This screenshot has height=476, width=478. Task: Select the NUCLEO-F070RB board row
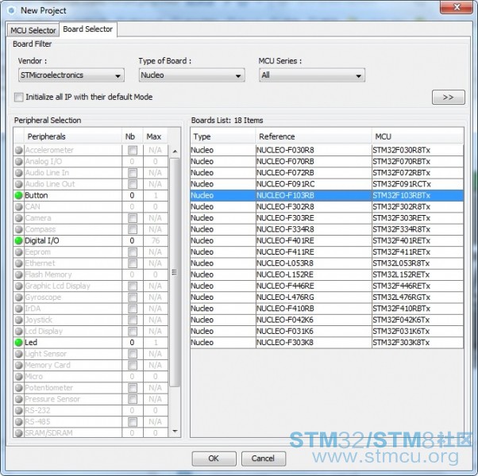[x=327, y=161]
